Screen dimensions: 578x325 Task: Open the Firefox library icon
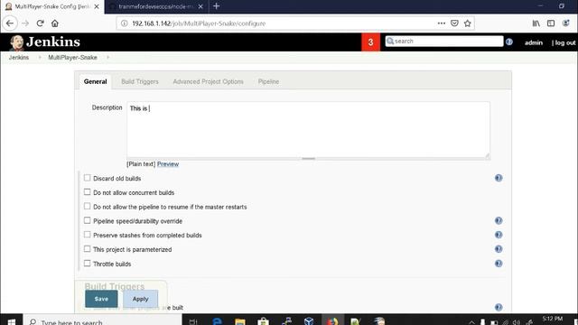pos(536,23)
